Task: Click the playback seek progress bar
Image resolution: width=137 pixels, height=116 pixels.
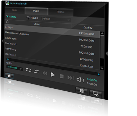Action: [x=53, y=66]
